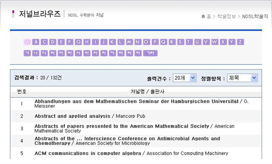Filter journals by letter M
Viewport: 272px width, 164px height.
click(129, 42)
